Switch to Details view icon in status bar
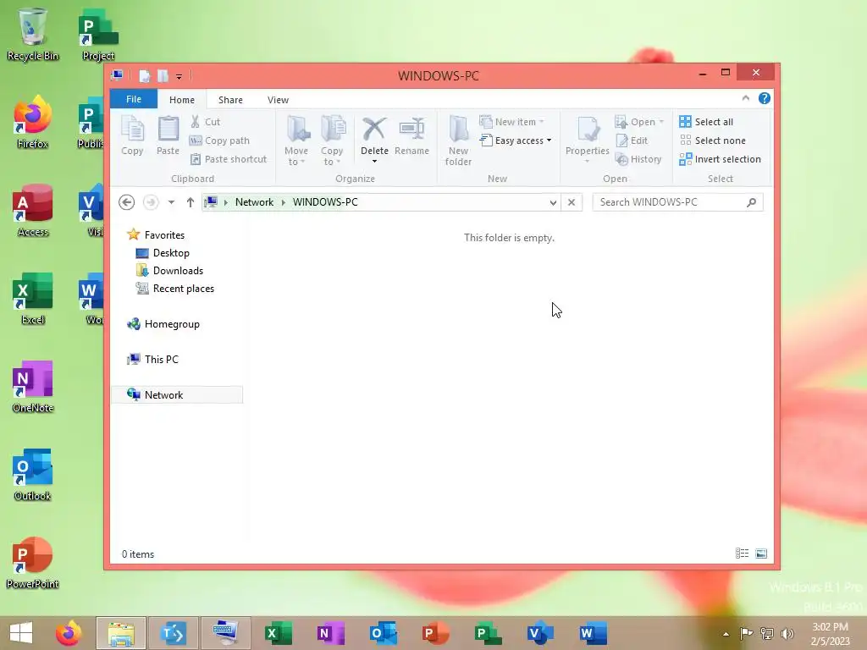The width and height of the screenshot is (867, 650). (x=742, y=554)
